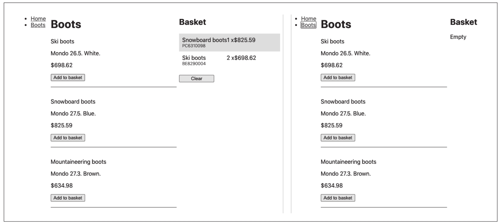Add Snowboard boots to the empty basket
This screenshot has width=500, height=224.
(x=338, y=138)
